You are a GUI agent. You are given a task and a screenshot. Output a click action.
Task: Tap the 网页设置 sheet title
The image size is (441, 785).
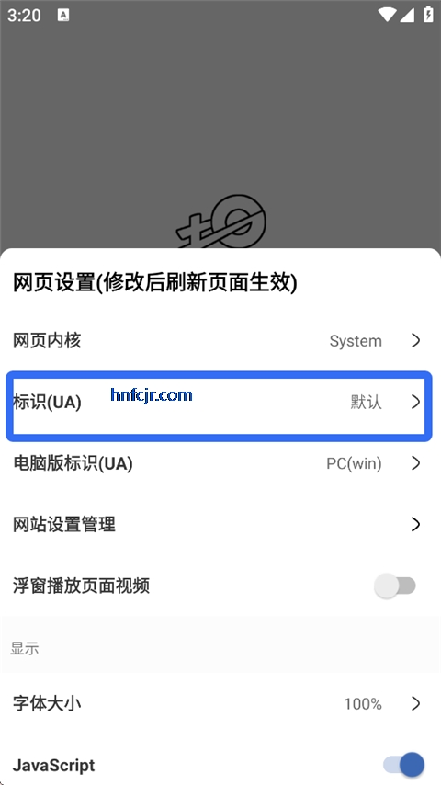click(154, 283)
